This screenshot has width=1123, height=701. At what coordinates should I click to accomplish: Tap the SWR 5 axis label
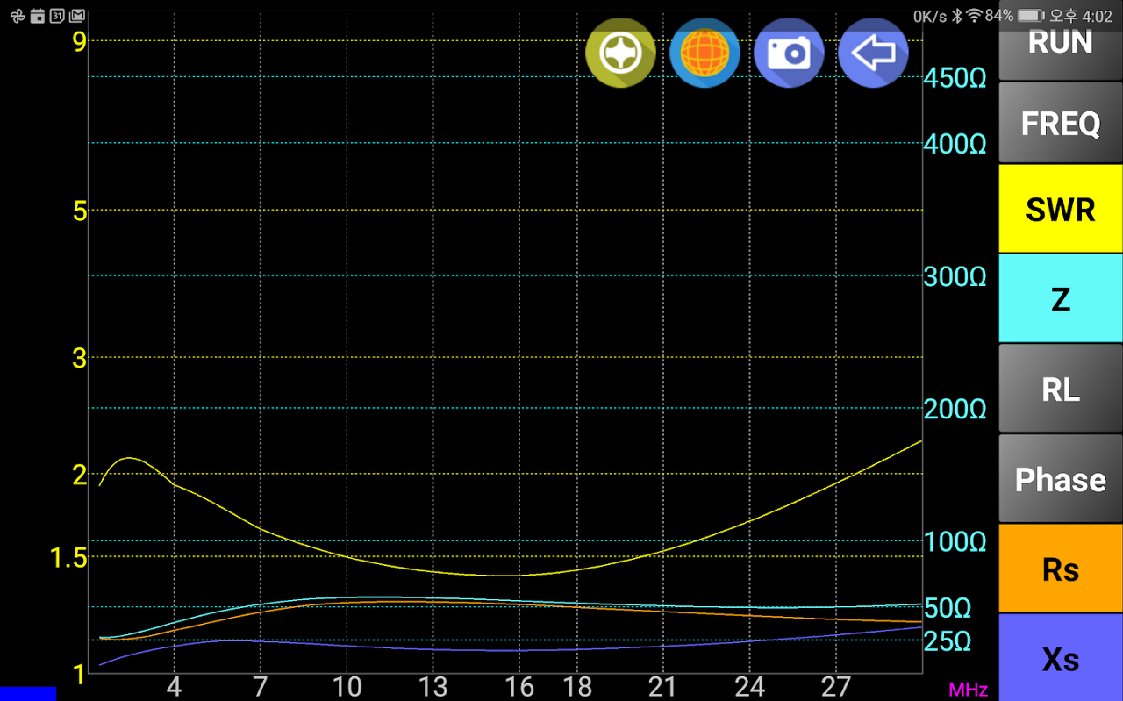tap(79, 211)
